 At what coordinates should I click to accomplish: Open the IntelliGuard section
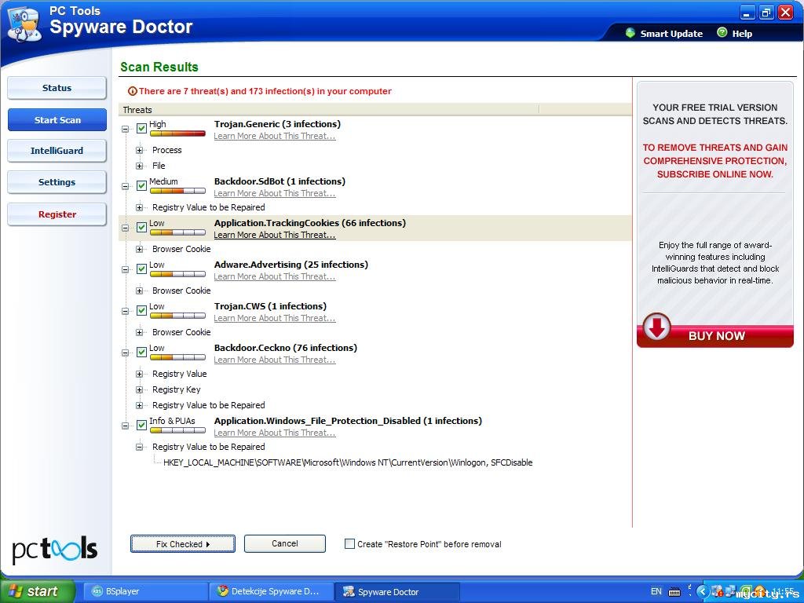[57, 151]
